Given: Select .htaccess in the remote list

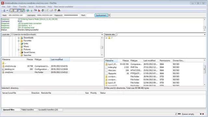Looking at the screenshot, I should pyautogui.click(x=112, y=70).
